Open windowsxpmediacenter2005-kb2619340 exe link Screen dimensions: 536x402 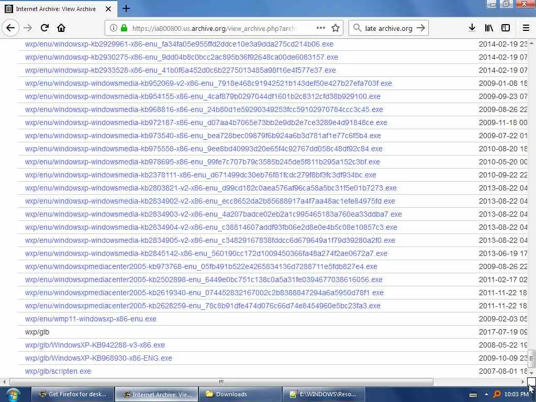[205, 293]
